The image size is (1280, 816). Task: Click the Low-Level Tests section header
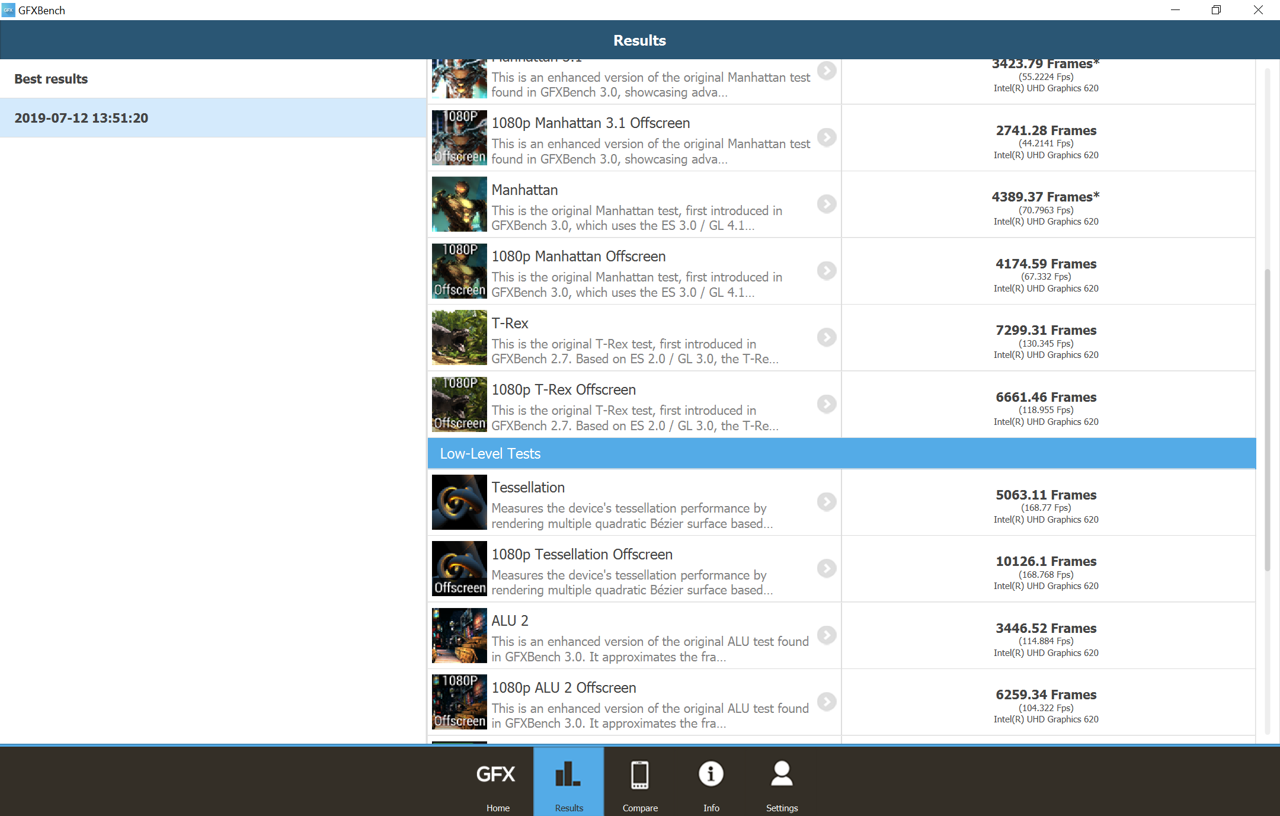pyautogui.click(x=841, y=453)
